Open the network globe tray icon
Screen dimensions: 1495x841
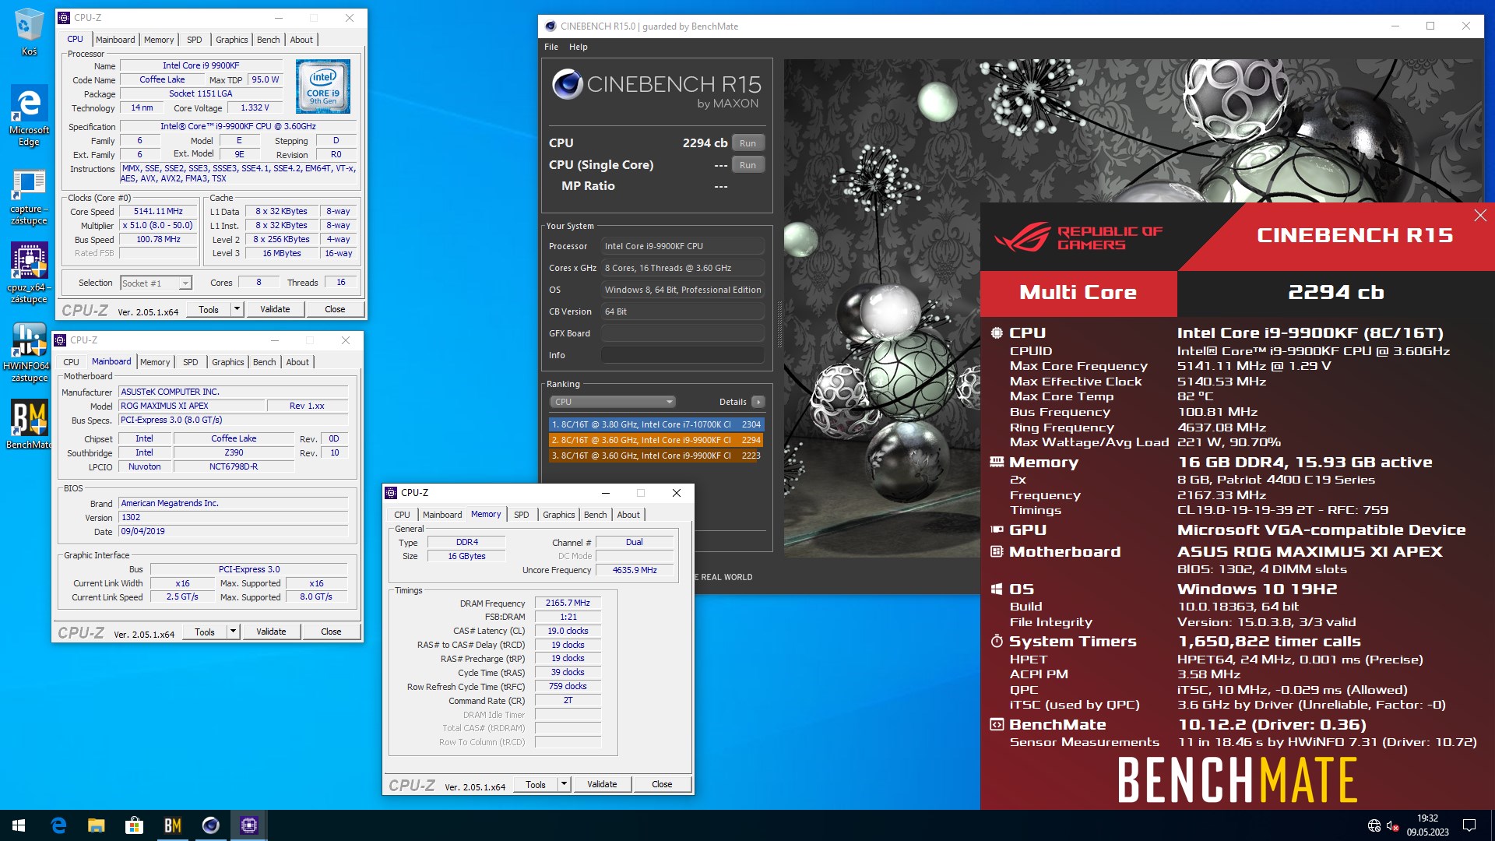click(1374, 825)
